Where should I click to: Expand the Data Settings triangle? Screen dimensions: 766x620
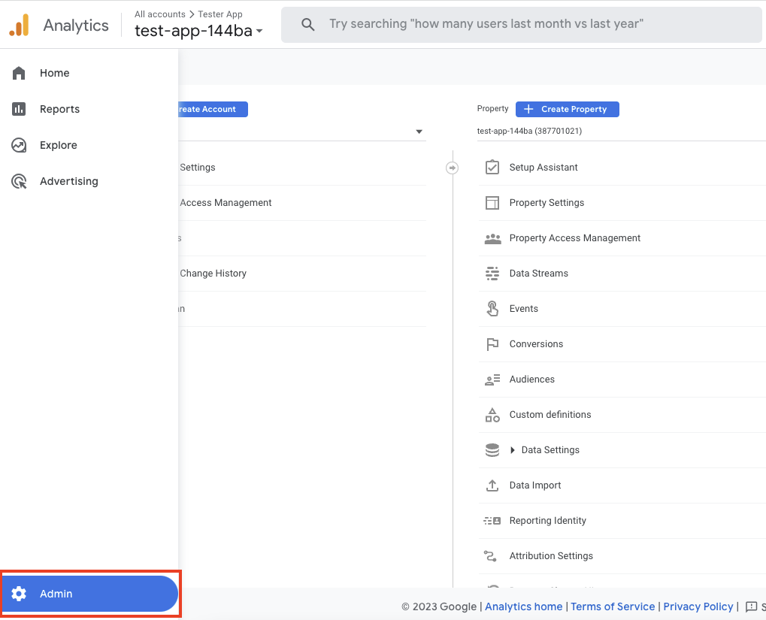pos(512,450)
